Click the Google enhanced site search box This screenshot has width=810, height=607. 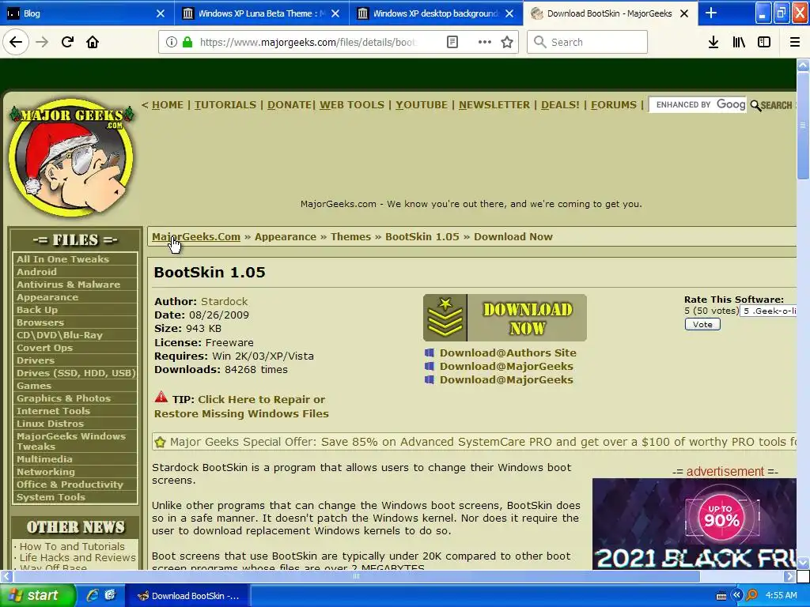tap(698, 105)
